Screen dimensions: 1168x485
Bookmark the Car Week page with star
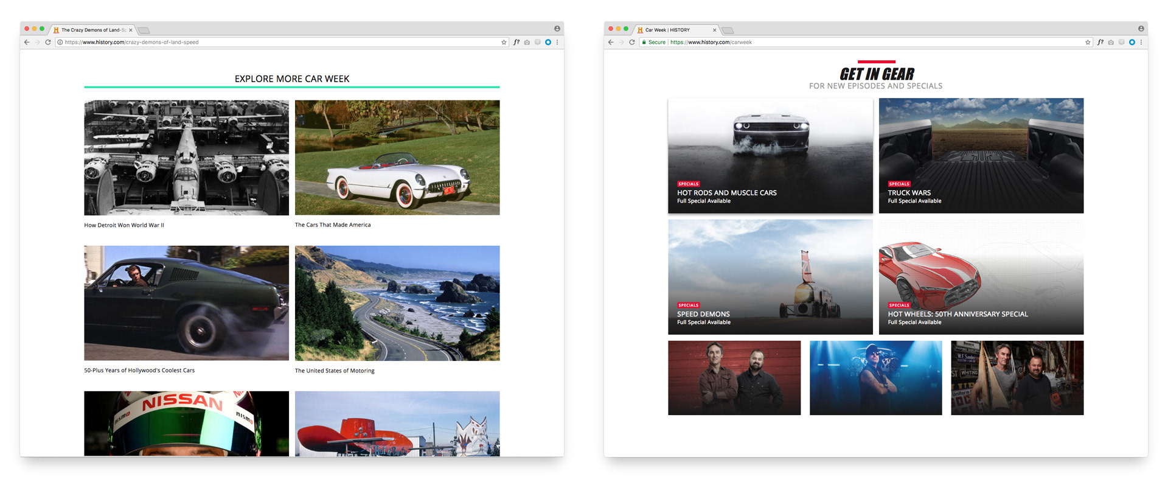click(1088, 42)
